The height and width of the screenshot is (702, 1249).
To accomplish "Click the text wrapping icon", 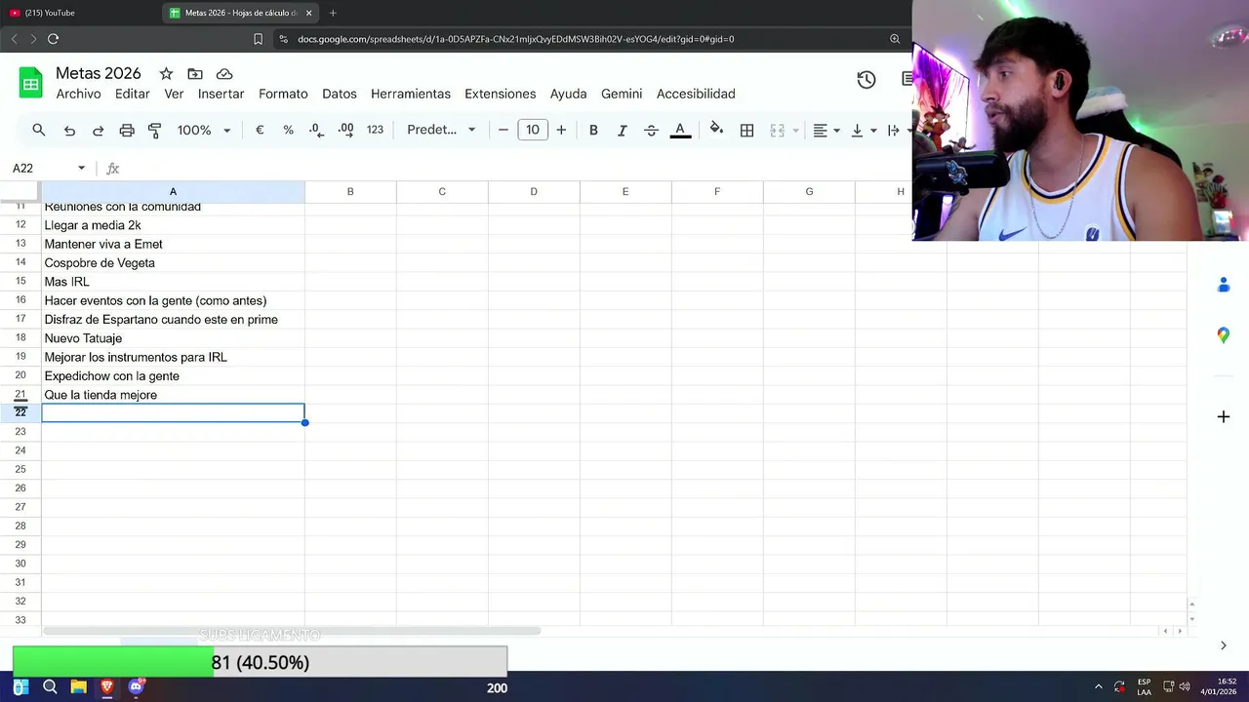I will click(x=893, y=130).
